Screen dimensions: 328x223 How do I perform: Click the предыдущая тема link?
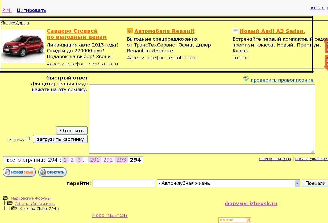312,159
